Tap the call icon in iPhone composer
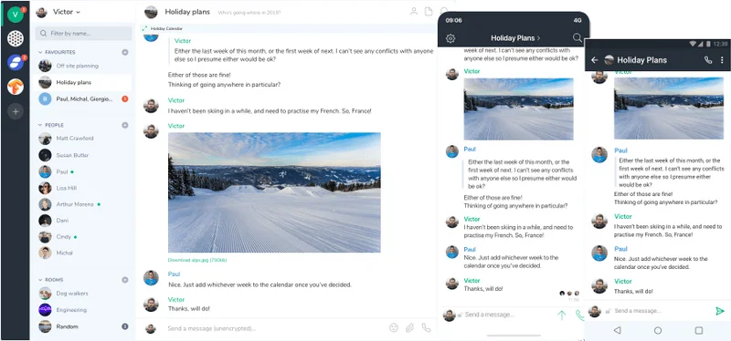This screenshot has width=731, height=341. tap(579, 315)
